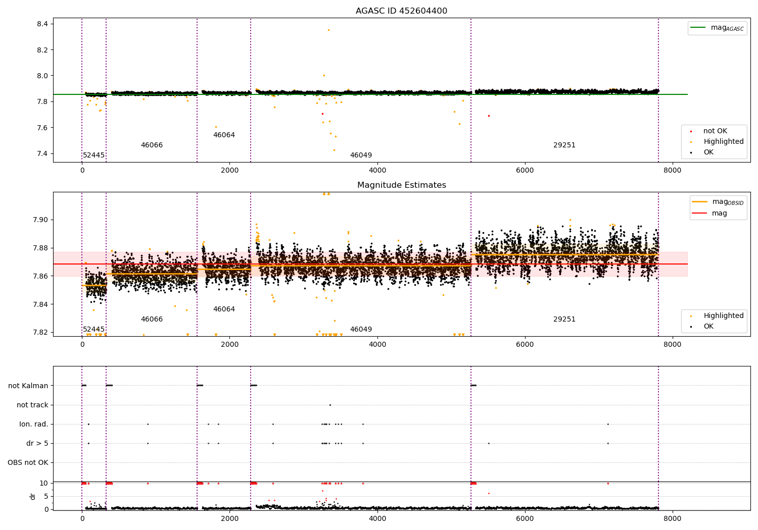Click the 8.4 y-axis tick label

point(42,24)
